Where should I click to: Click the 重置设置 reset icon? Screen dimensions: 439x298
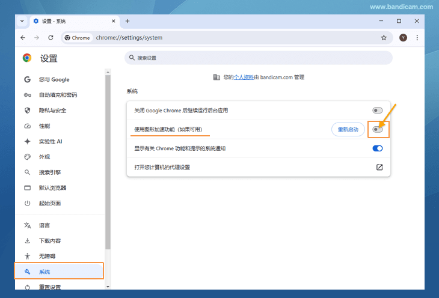coord(27,287)
